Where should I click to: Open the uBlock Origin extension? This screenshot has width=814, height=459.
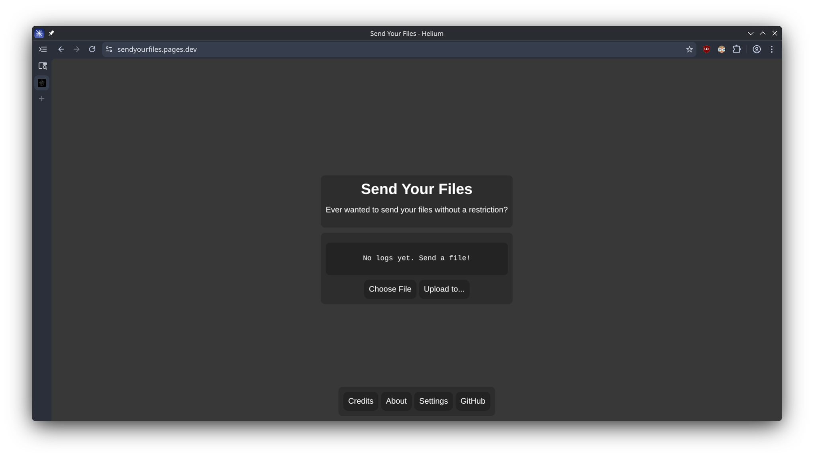click(706, 49)
